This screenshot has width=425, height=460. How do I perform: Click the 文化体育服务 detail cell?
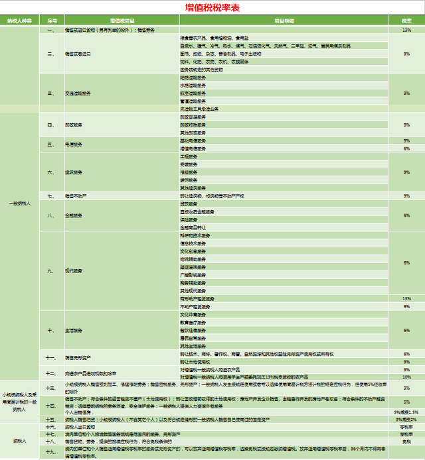pyautogui.click(x=284, y=314)
